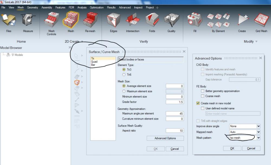
Task: Open the Analysis tab
Action: (x=82, y=7)
